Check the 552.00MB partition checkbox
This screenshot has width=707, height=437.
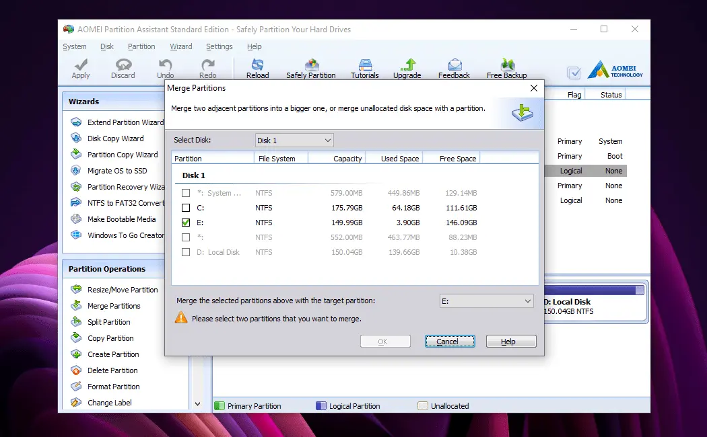[186, 237]
